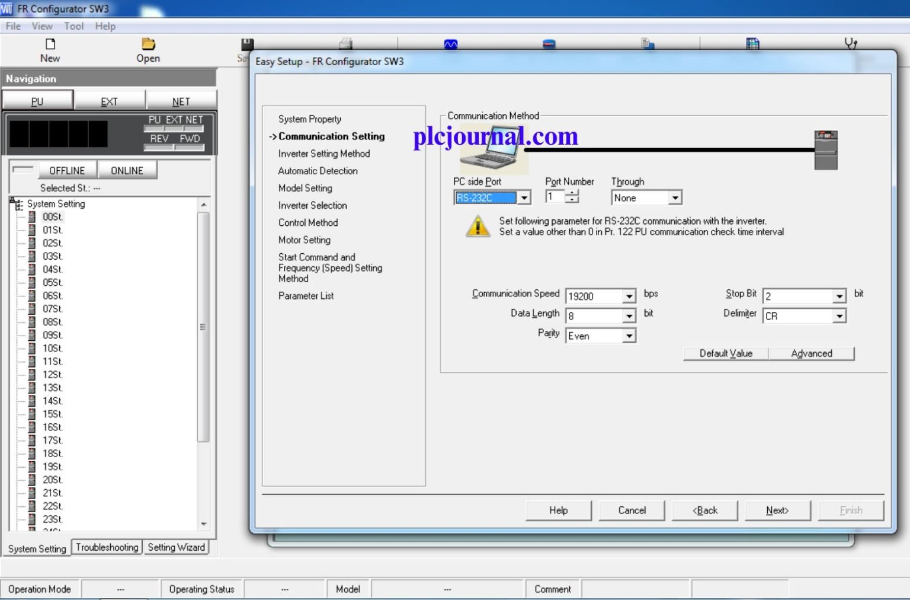Open the Graph waveform monitor icon
This screenshot has height=600, width=910.
450,44
